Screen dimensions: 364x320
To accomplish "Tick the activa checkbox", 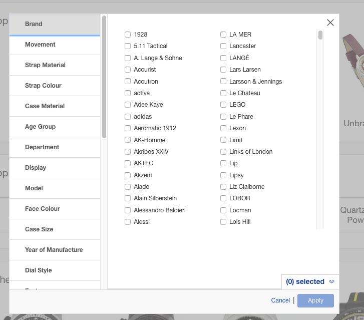I will [128, 93].
